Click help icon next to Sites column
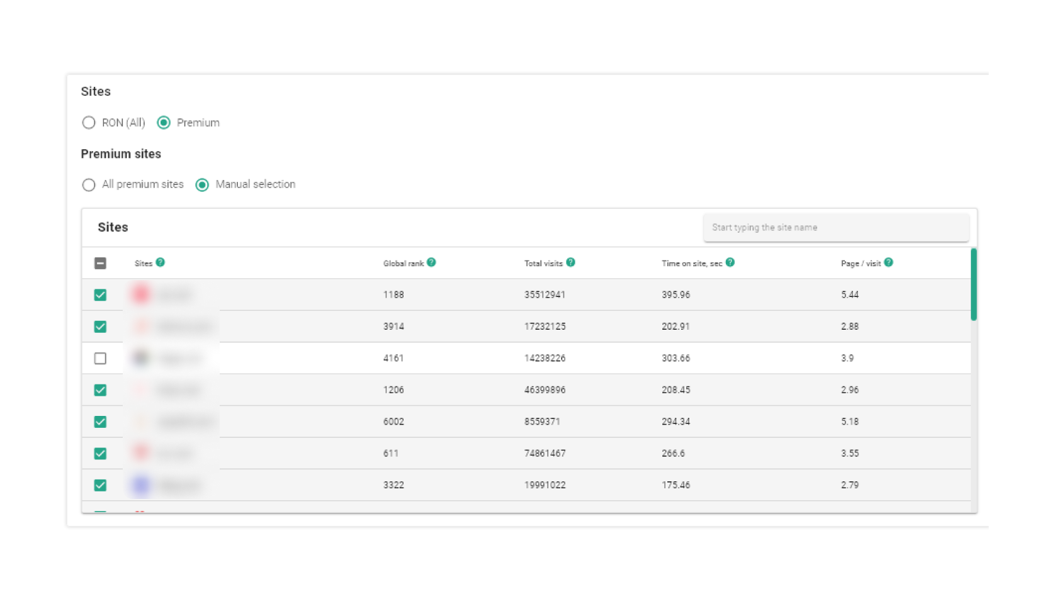The width and height of the screenshot is (1052, 594). point(161,262)
